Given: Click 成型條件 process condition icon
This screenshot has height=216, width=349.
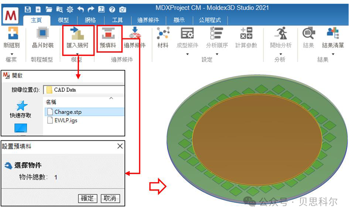Looking at the screenshot, I should click(x=187, y=33).
